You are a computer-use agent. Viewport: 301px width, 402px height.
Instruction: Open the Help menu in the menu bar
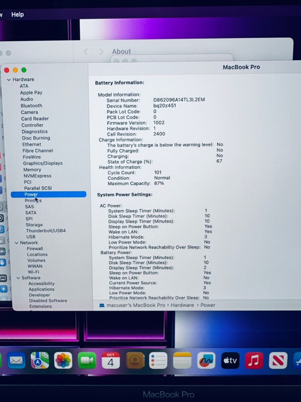pos(18,15)
